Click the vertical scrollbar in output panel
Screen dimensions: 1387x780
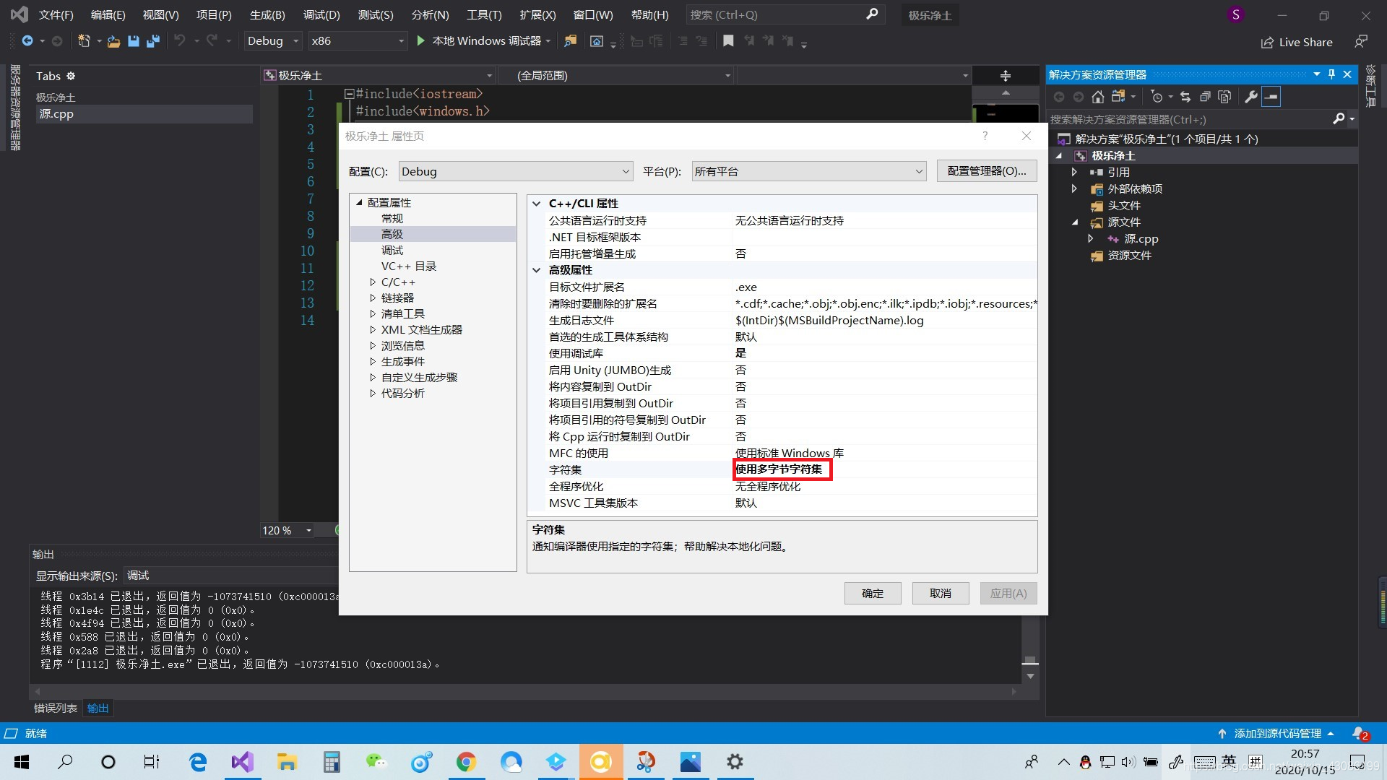click(1032, 660)
